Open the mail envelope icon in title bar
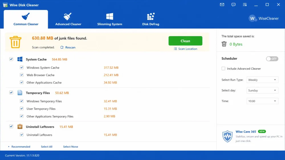Image resolution: width=285 pixels, height=160 pixels. click(x=222, y=5)
